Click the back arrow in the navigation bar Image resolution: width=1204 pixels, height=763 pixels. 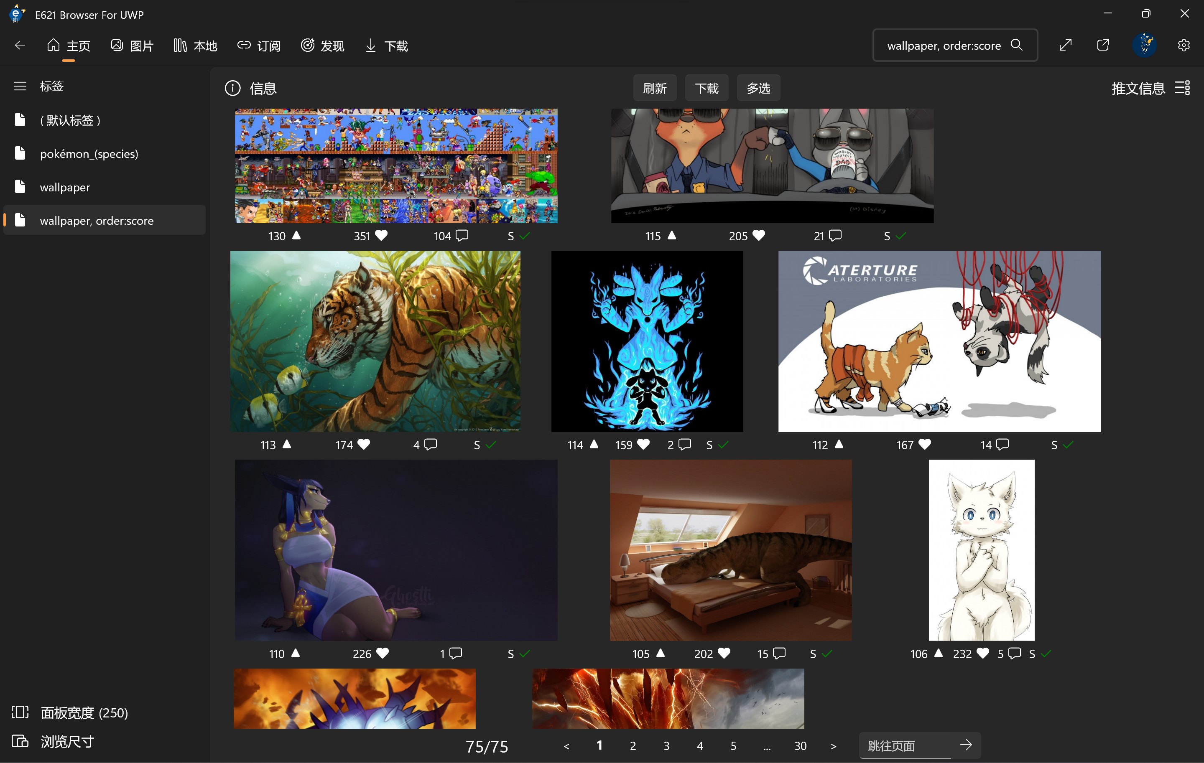[20, 46]
